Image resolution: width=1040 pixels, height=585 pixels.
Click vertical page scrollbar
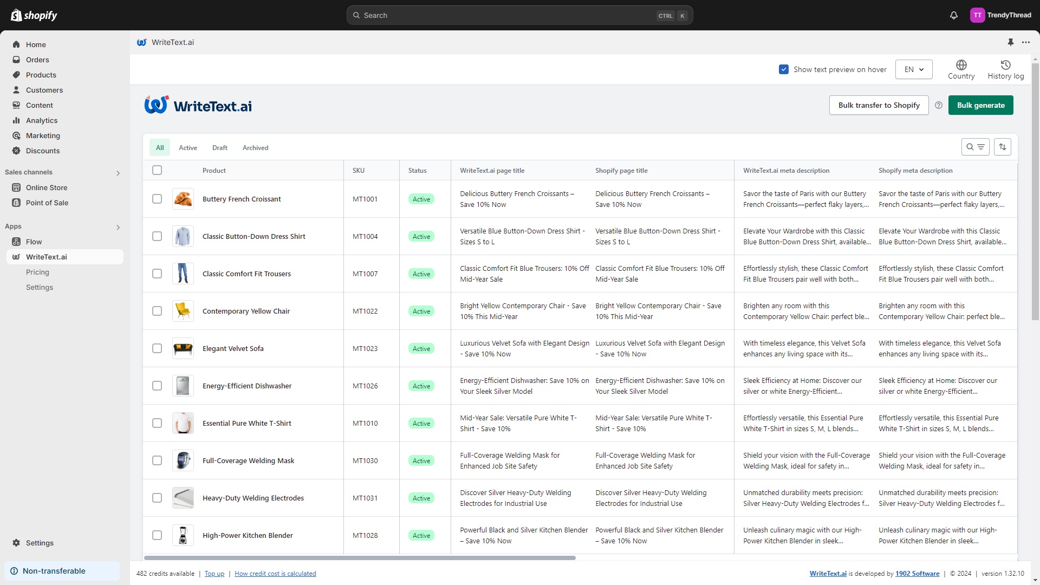tap(1035, 191)
